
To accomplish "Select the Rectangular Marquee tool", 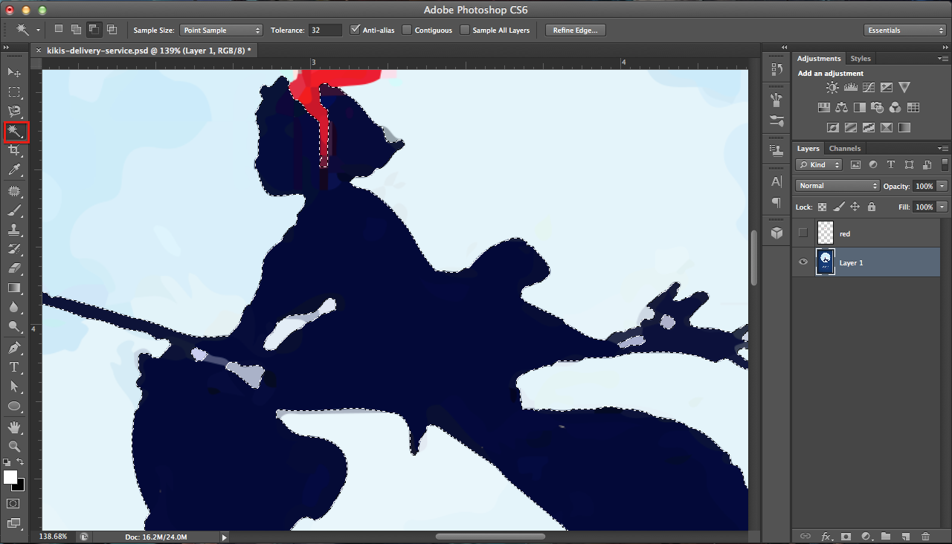I will click(x=14, y=92).
